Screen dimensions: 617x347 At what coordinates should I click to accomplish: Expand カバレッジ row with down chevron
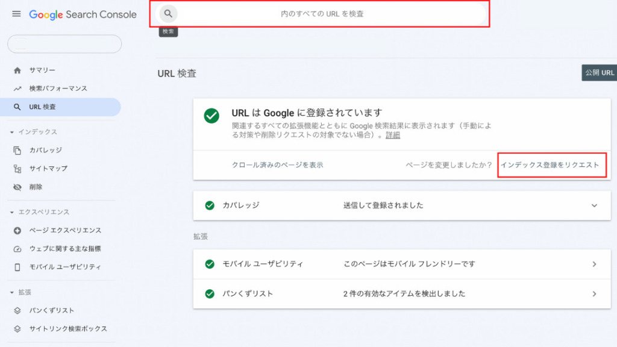coord(594,205)
